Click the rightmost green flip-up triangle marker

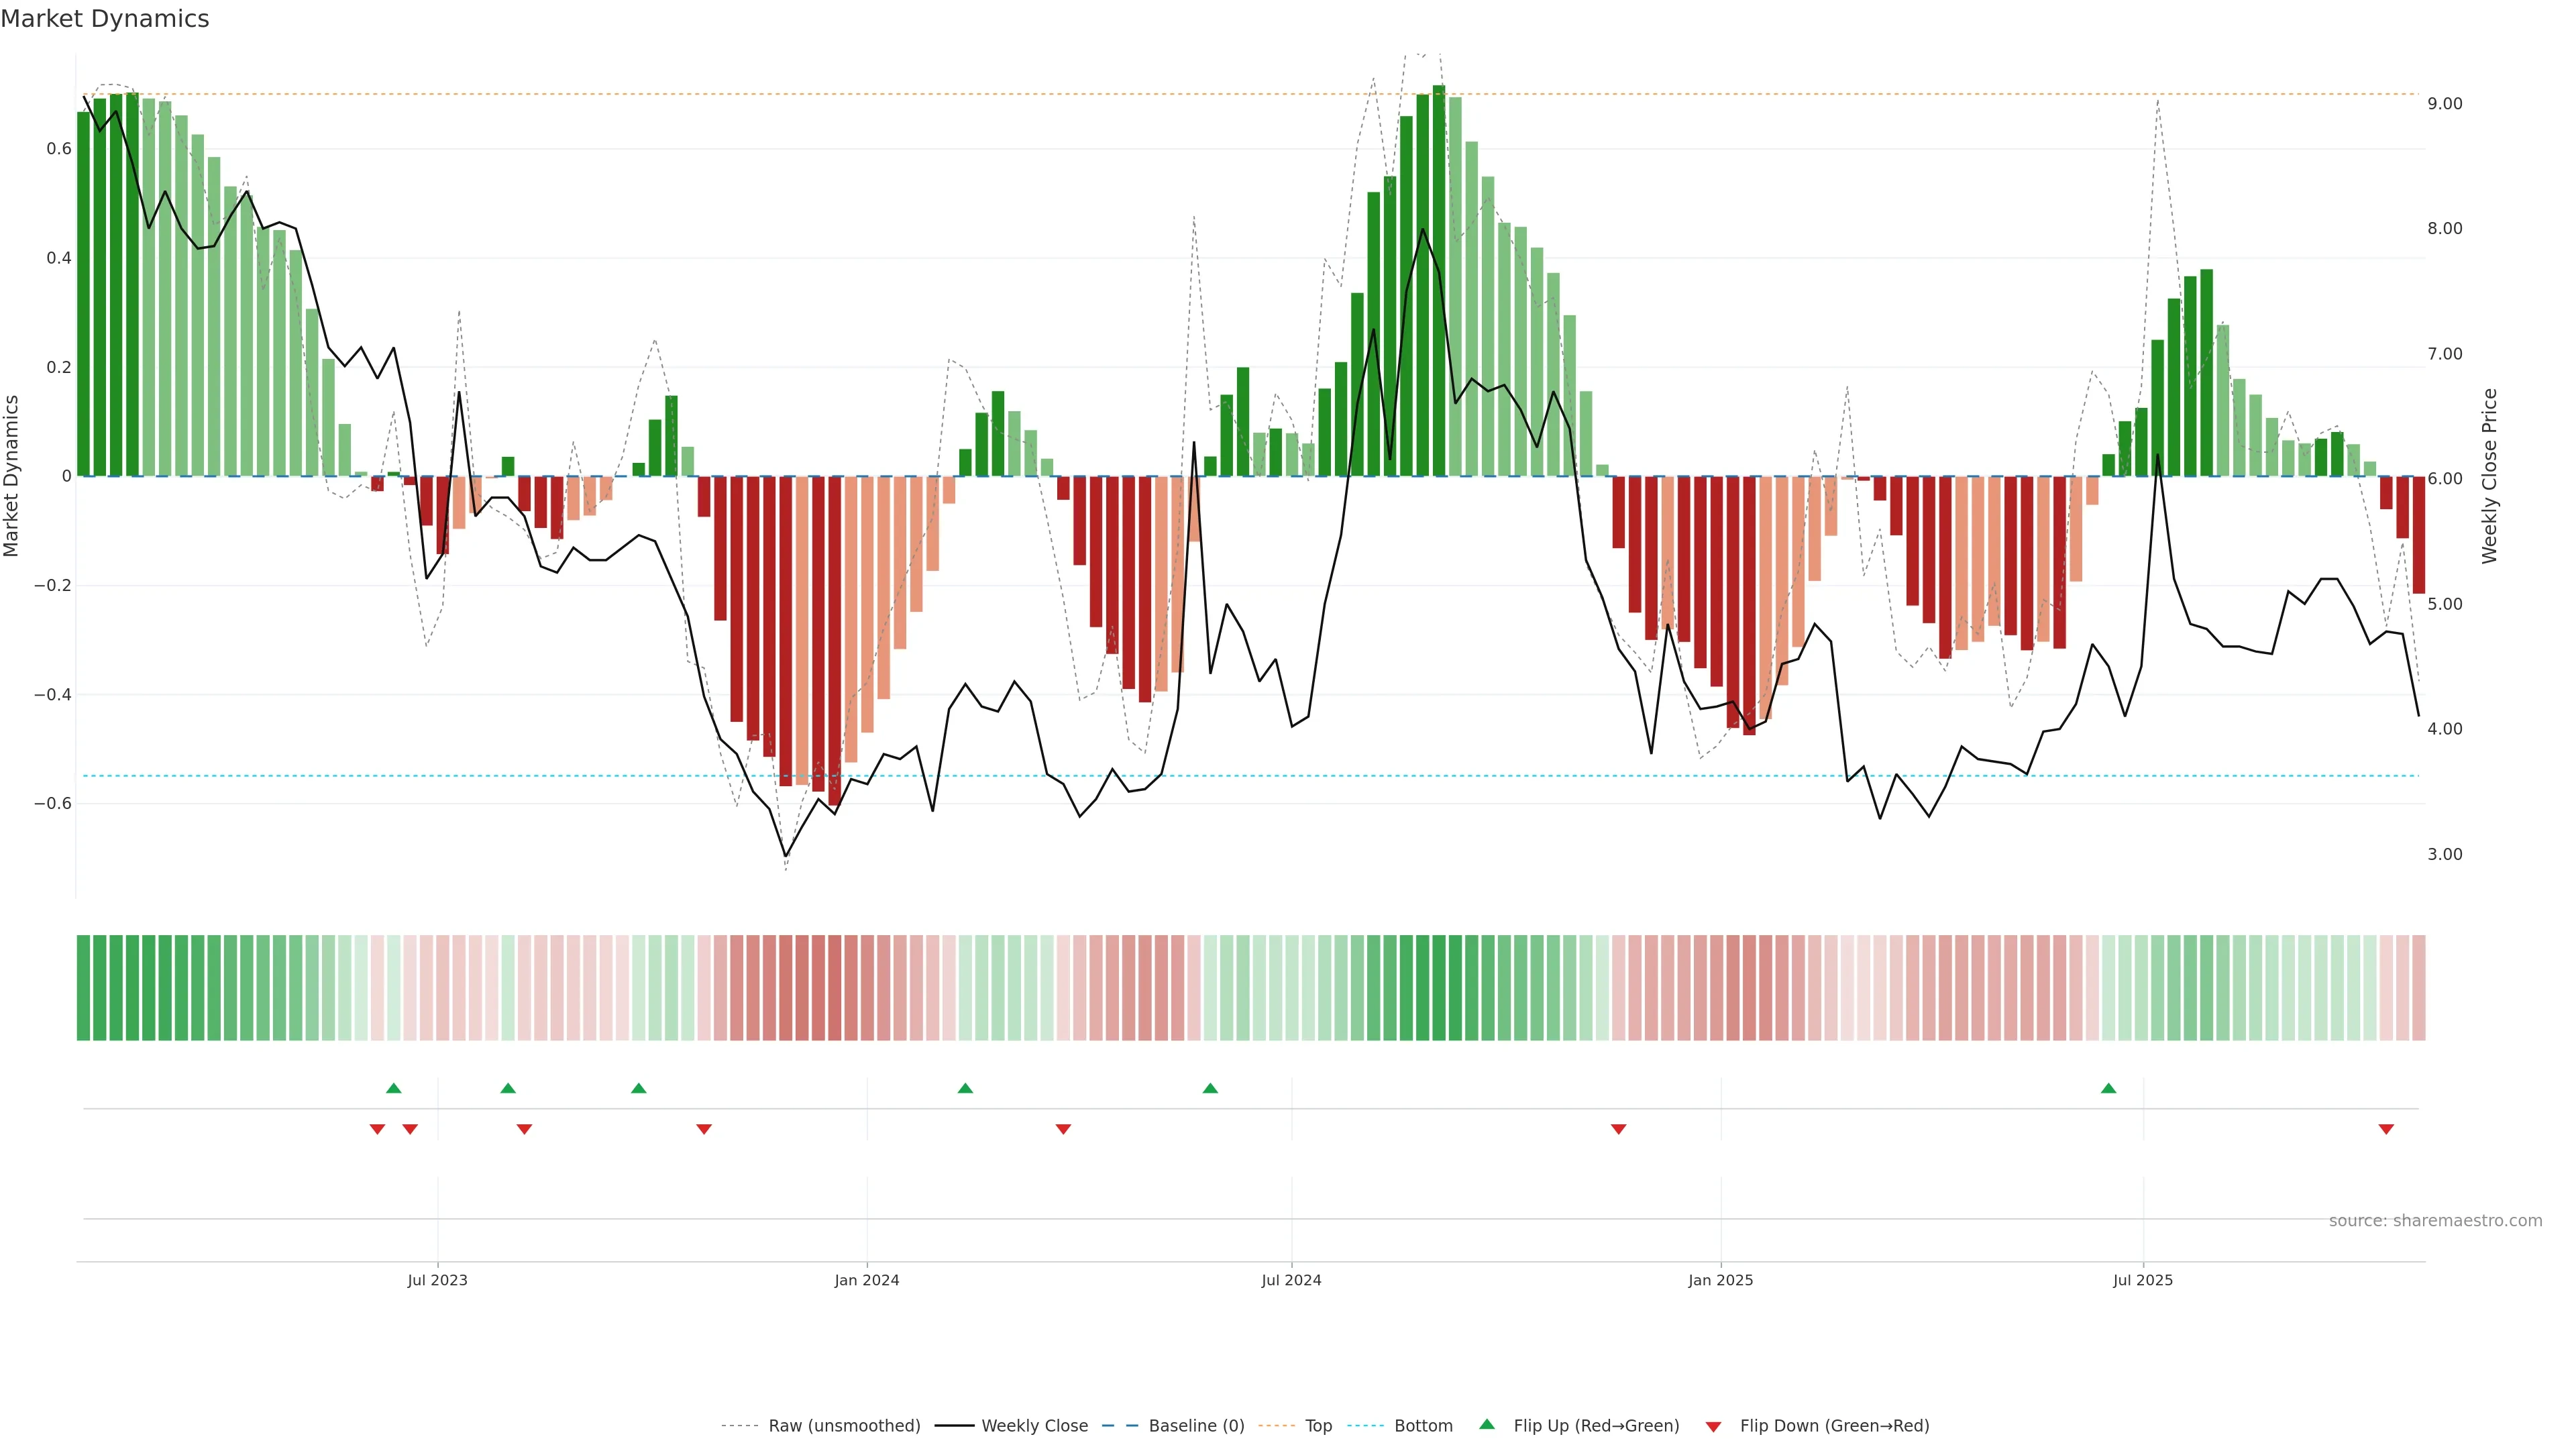coord(2108,1088)
